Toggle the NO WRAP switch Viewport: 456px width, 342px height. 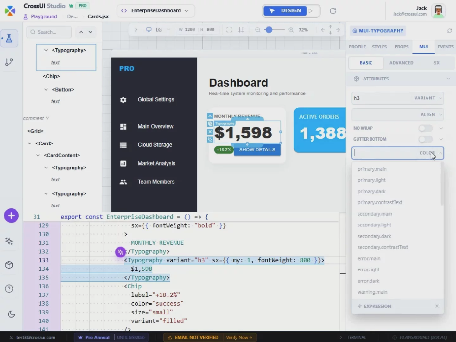click(x=426, y=128)
